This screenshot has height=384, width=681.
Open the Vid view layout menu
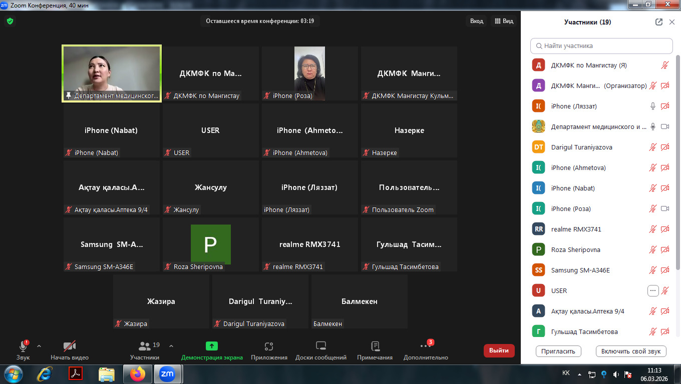tap(504, 21)
